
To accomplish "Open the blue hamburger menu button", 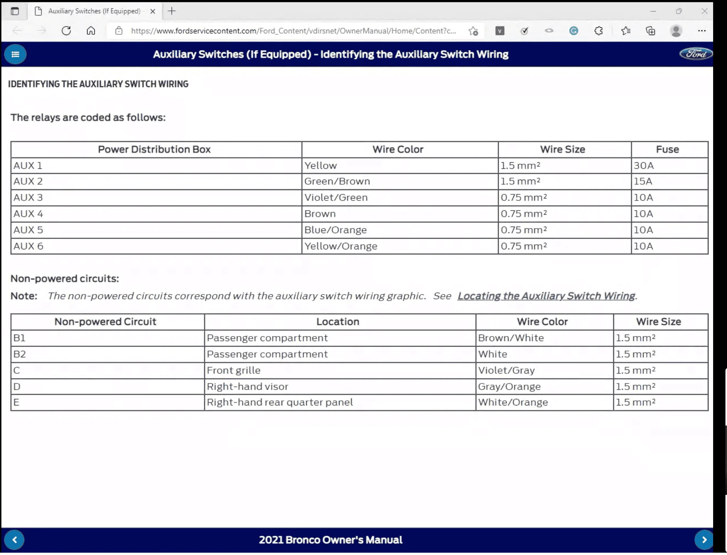I will (15, 54).
